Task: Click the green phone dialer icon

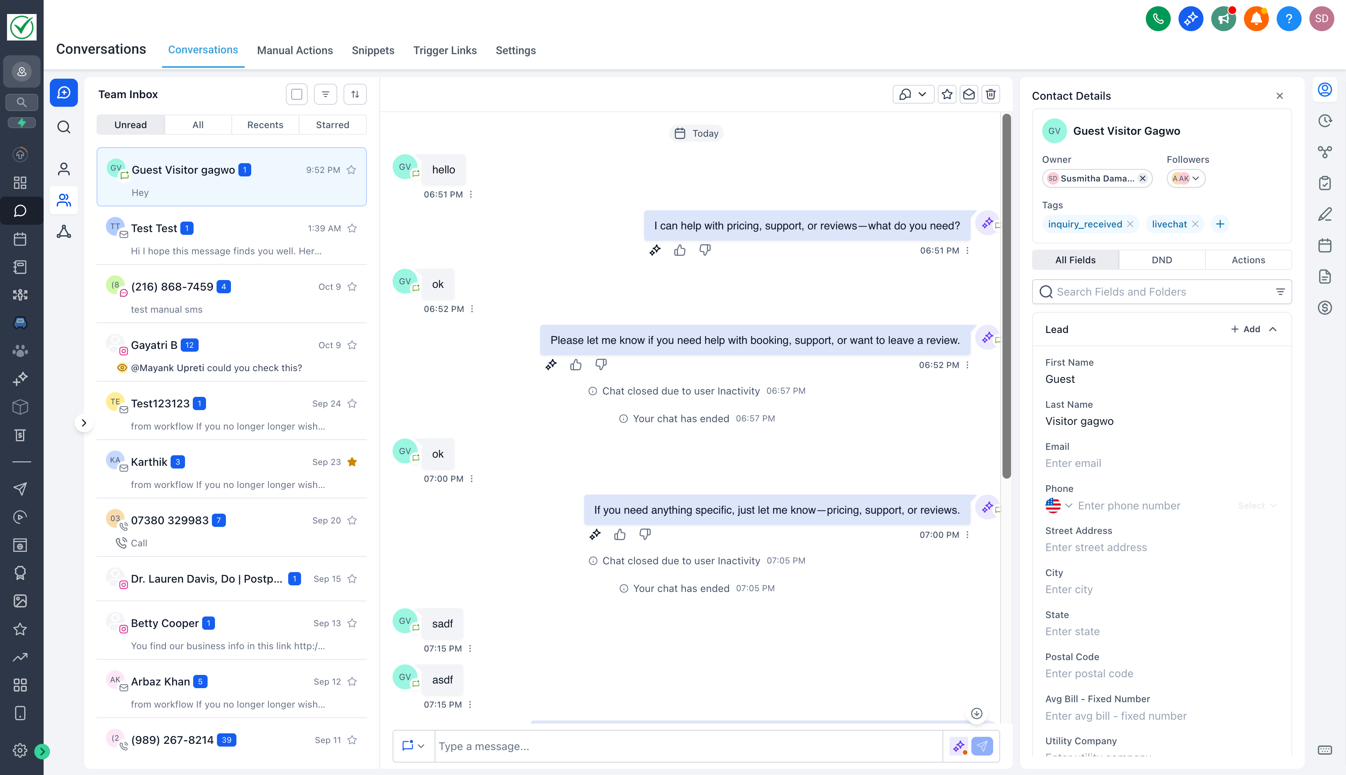Action: click(x=1157, y=19)
